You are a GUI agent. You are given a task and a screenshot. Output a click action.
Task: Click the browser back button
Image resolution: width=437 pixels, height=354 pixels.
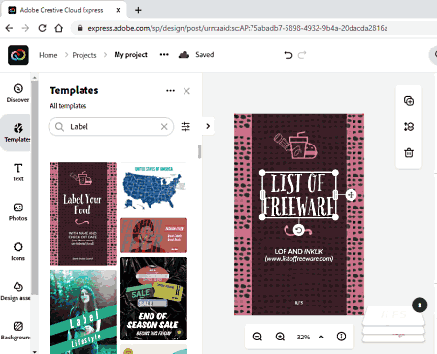point(9,28)
